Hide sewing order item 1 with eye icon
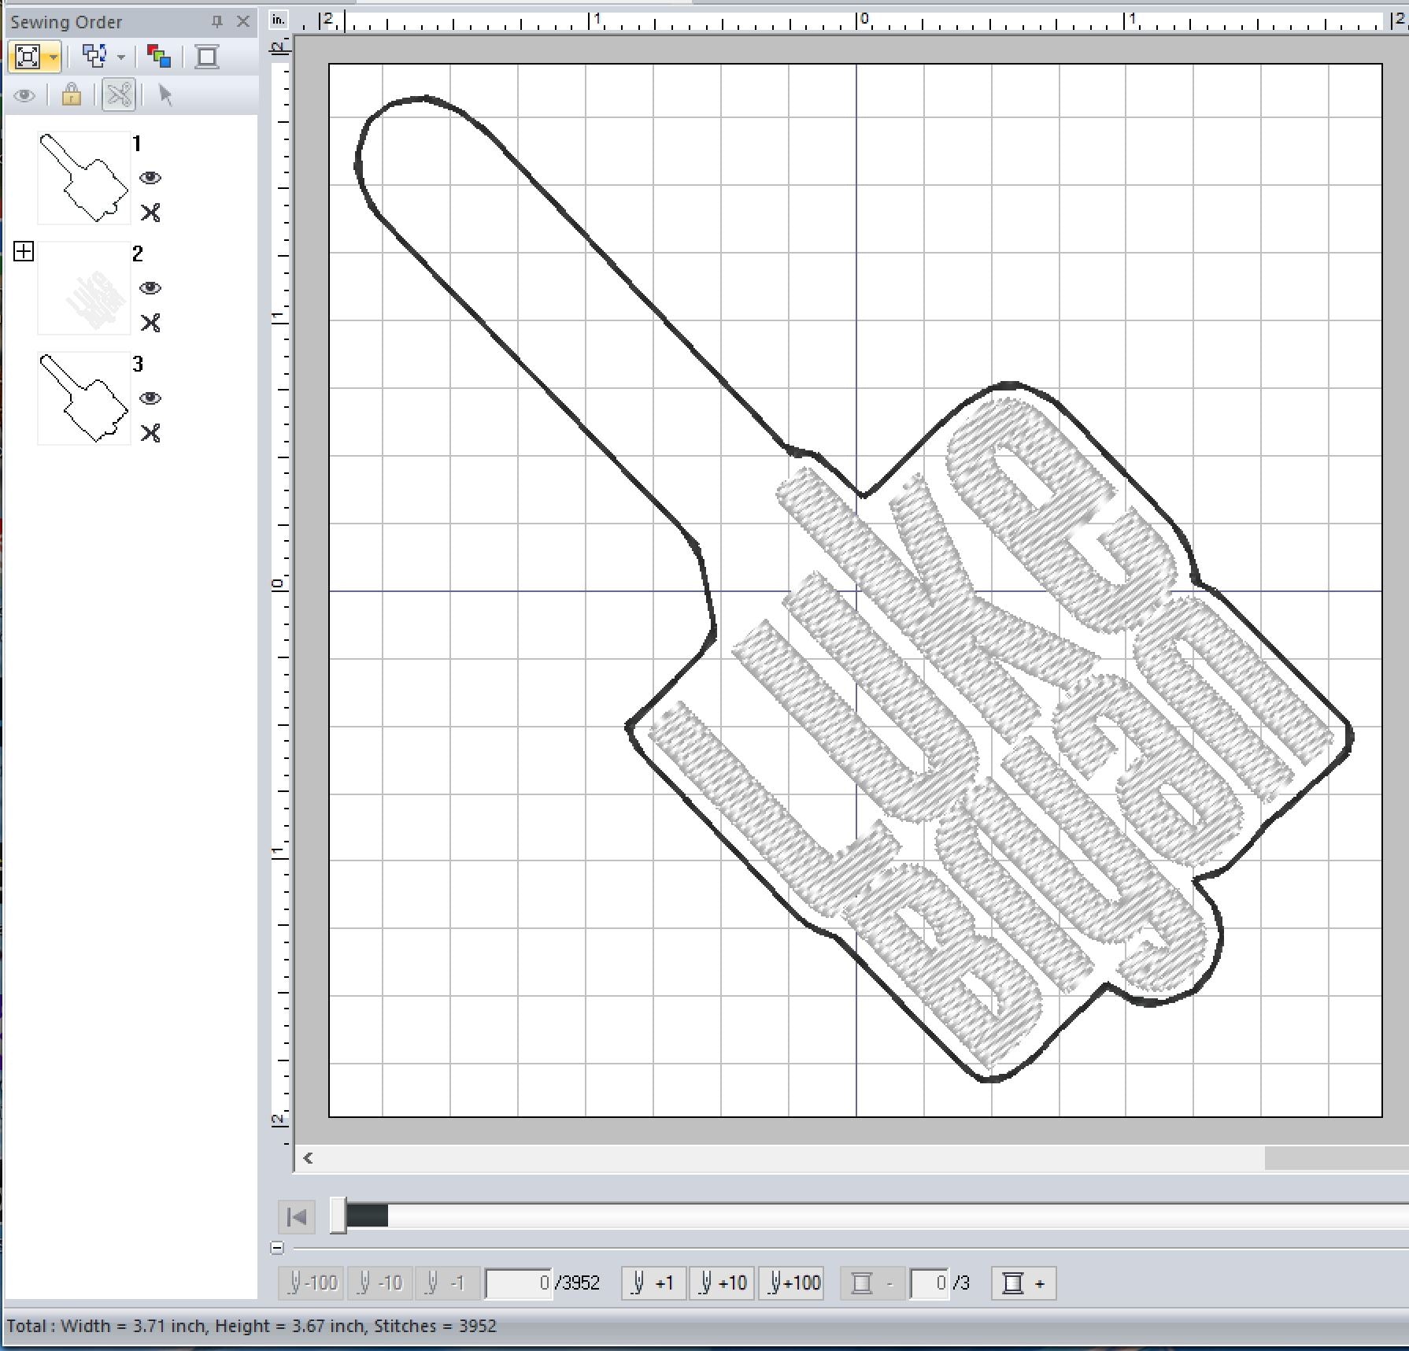Image resolution: width=1409 pixels, height=1351 pixels. pos(150,178)
